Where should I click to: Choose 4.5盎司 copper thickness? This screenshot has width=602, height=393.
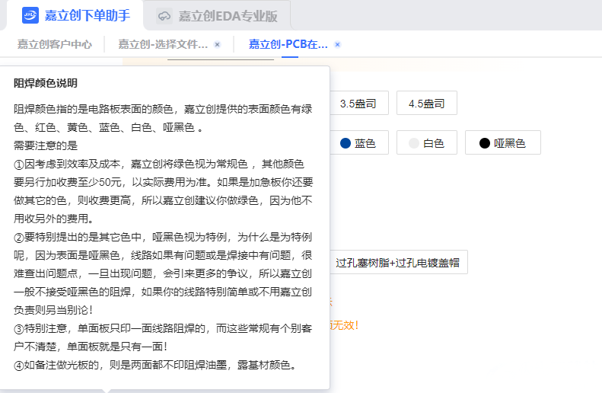pyautogui.click(x=426, y=103)
